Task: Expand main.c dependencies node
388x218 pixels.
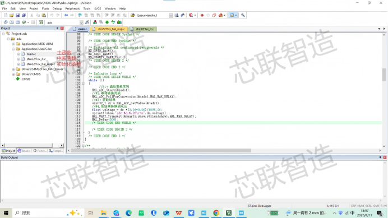Action: (x=19, y=54)
